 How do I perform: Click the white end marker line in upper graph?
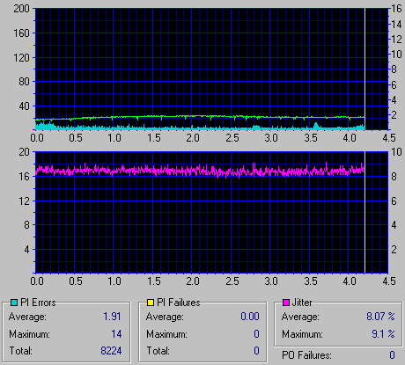click(x=364, y=69)
